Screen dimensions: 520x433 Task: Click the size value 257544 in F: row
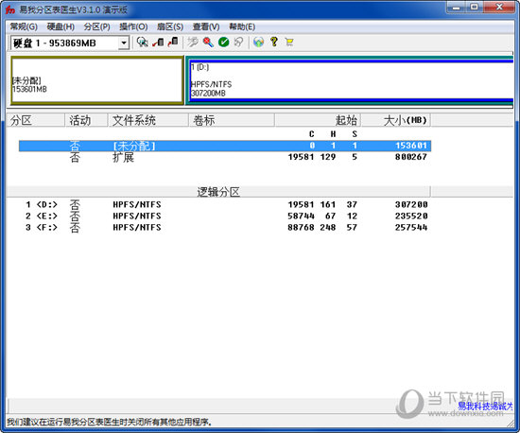coord(411,228)
